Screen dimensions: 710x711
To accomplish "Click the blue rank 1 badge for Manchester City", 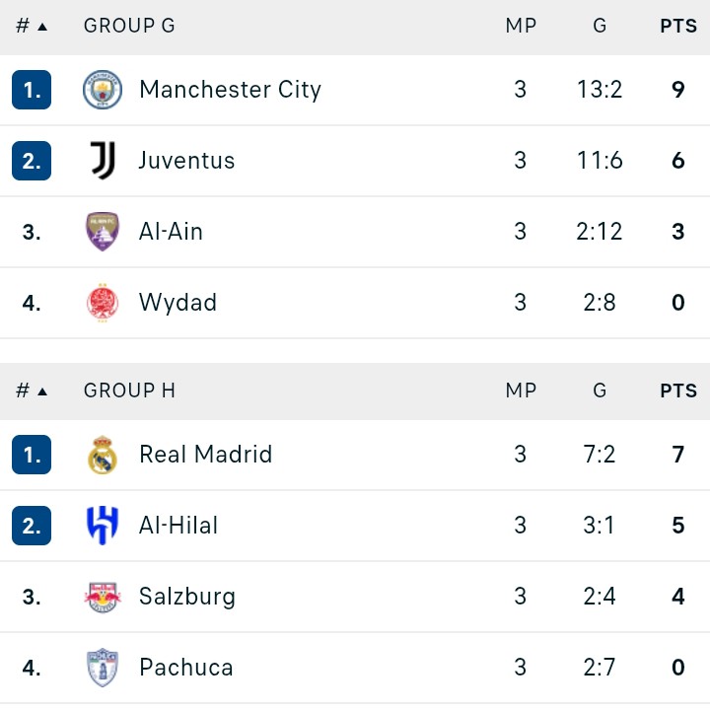I will 32,90.
